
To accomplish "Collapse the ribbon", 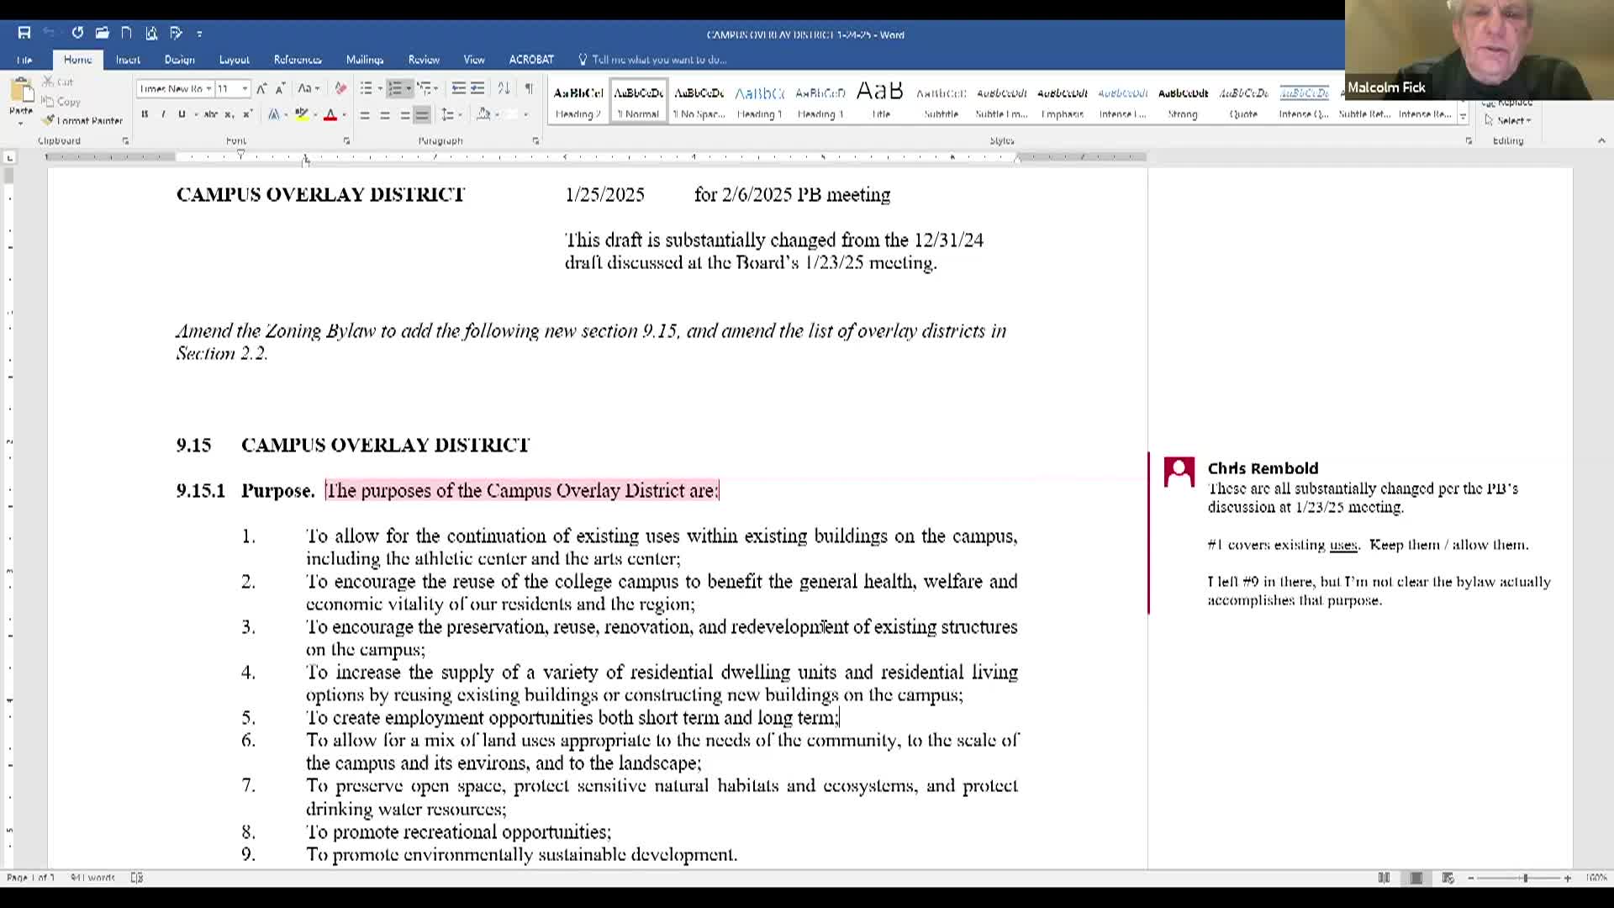I will tap(1601, 141).
